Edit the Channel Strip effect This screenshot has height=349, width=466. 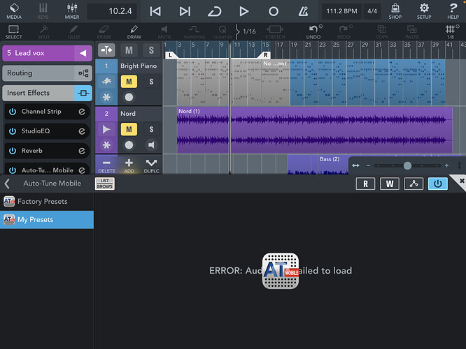82,112
